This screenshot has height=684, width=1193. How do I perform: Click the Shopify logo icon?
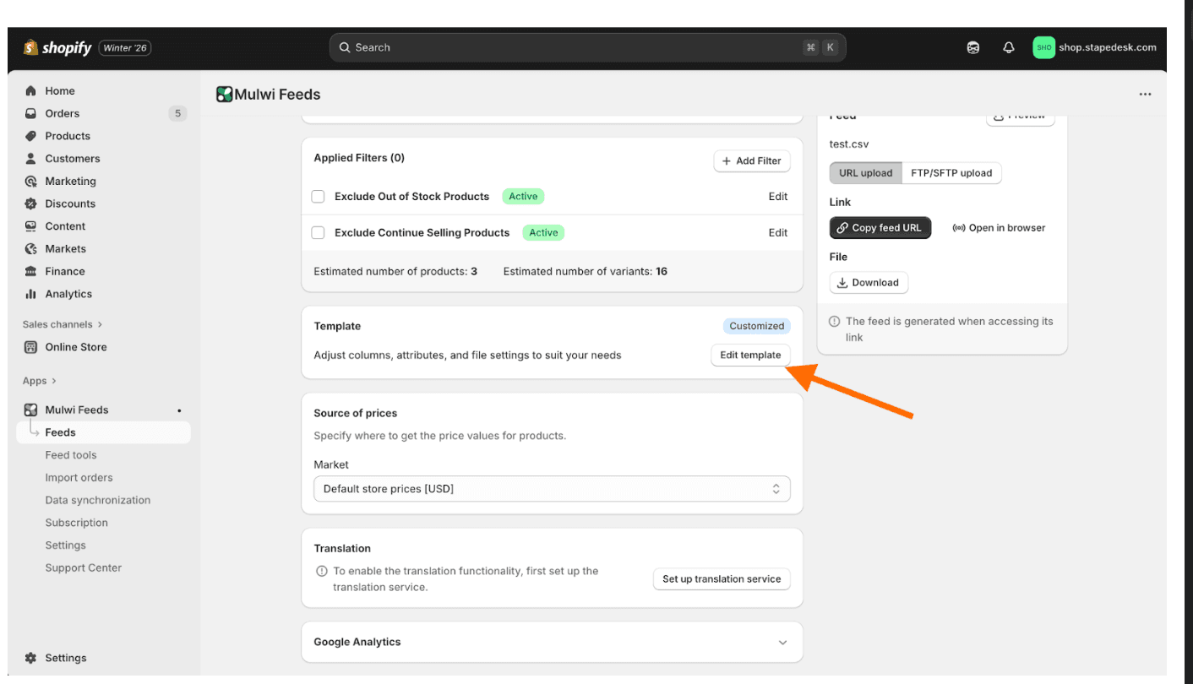click(x=31, y=48)
